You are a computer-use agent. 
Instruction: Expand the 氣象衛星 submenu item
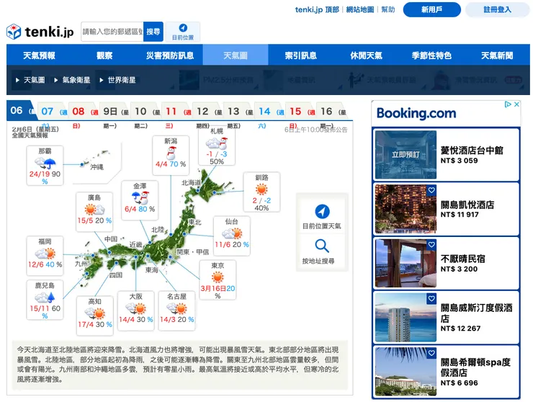73,80
